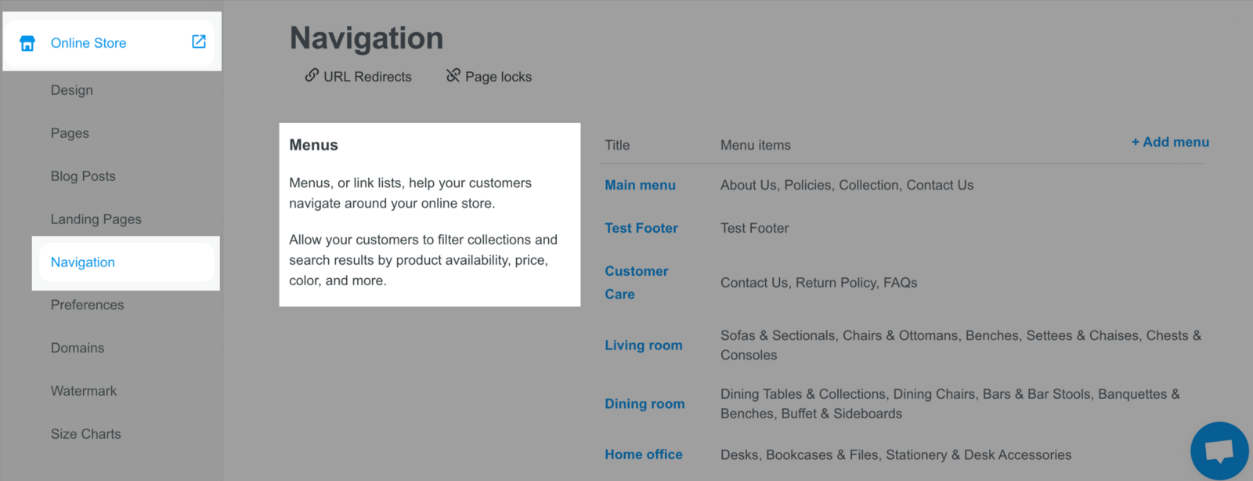Click 'Desks, Bookcases & Files' items text
The image size is (1253, 481).
(x=896, y=454)
